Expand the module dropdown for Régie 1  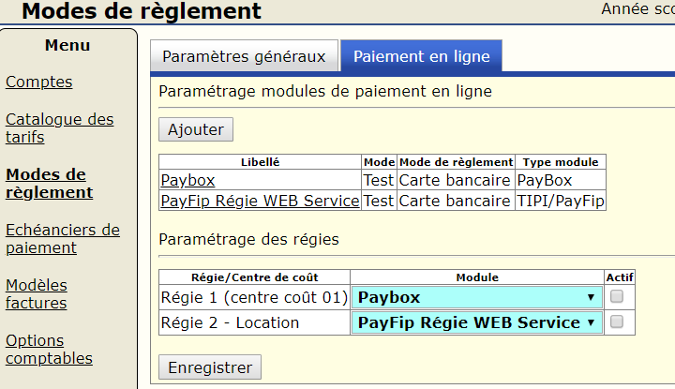[477, 298]
